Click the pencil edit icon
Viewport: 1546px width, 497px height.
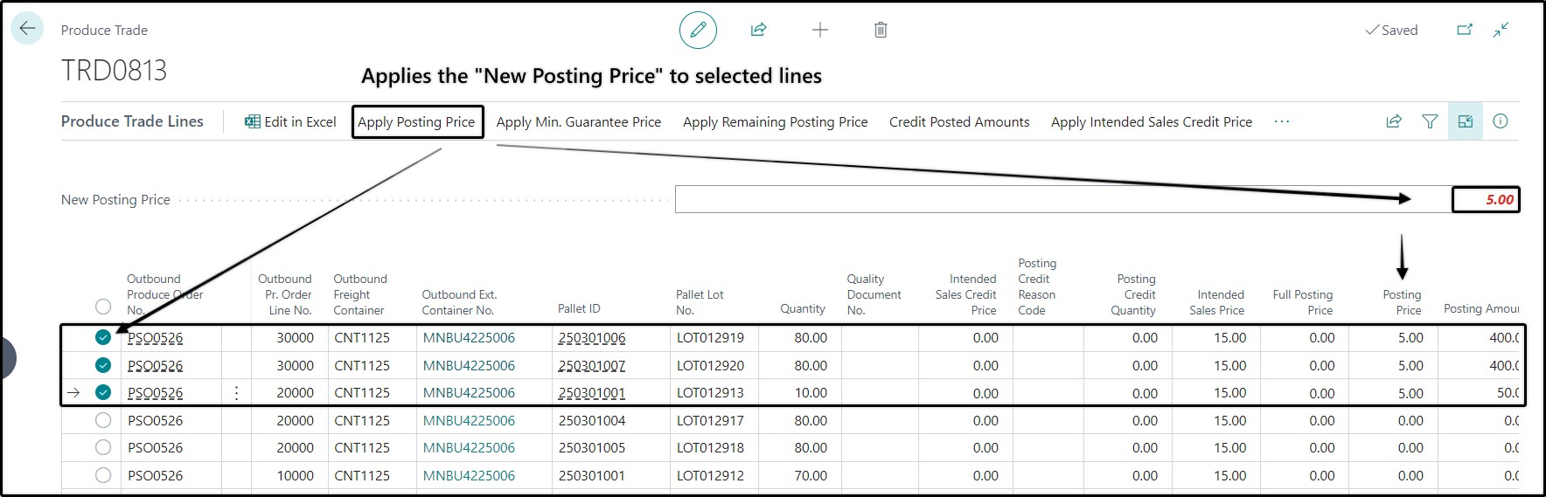pos(698,30)
